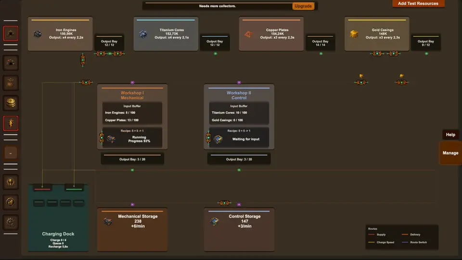Click the drone on Workshop II left edge
The height and width of the screenshot is (260, 462).
[x=208, y=138]
